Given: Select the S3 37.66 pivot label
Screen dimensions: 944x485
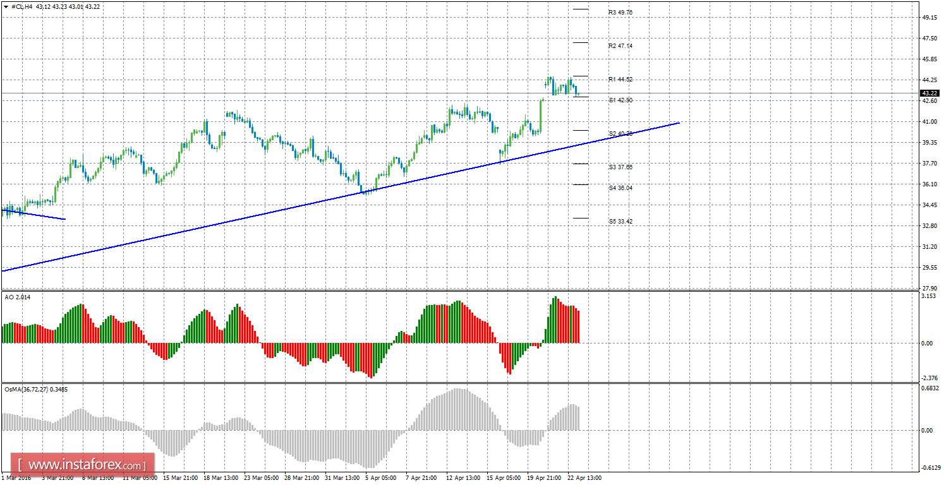Looking at the screenshot, I should (620, 167).
